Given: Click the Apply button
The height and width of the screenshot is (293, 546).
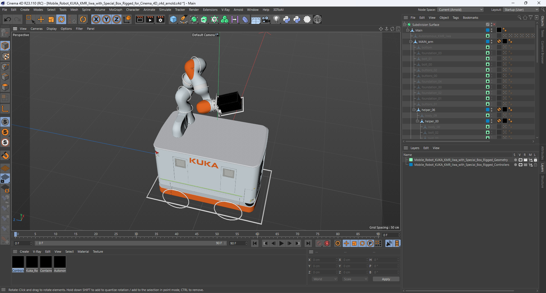Looking at the screenshot, I should pos(386,279).
